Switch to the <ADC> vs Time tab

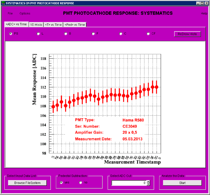17,24
